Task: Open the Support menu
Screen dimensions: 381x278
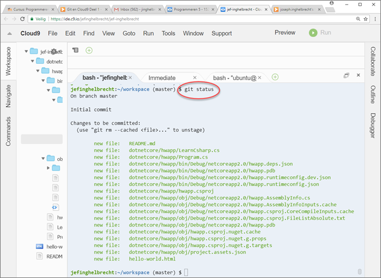Action: pyautogui.click(x=222, y=33)
